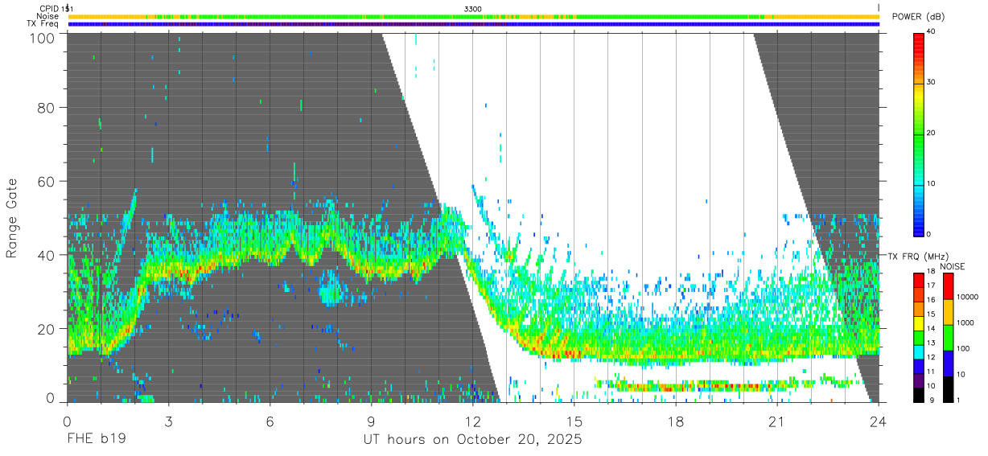Click the 80 range gate tick label
This screenshot has width=988, height=456.
pyautogui.click(x=47, y=108)
